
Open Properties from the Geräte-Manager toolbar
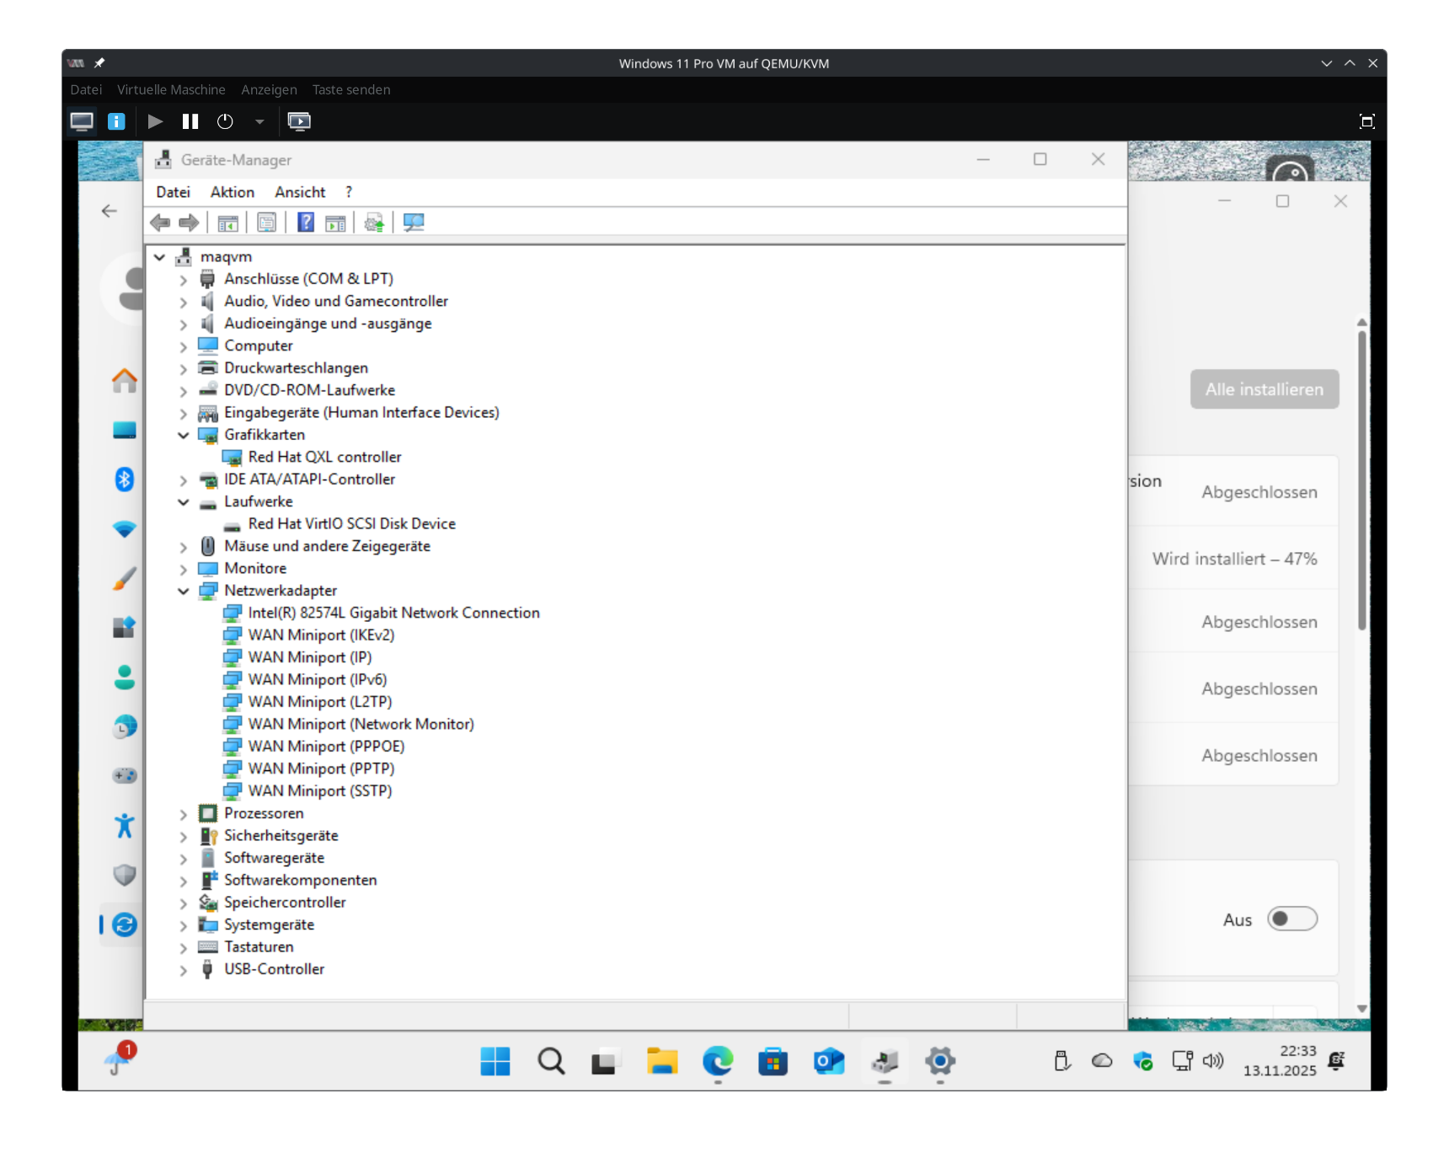tap(266, 222)
